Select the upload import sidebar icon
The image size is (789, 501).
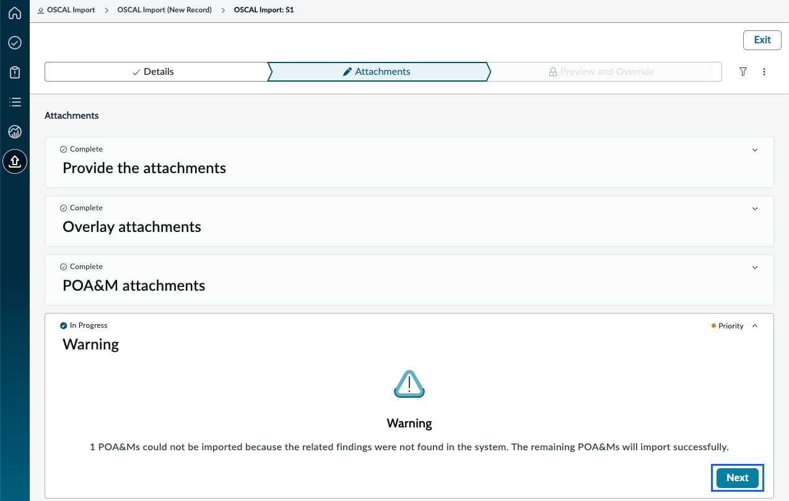tap(15, 161)
